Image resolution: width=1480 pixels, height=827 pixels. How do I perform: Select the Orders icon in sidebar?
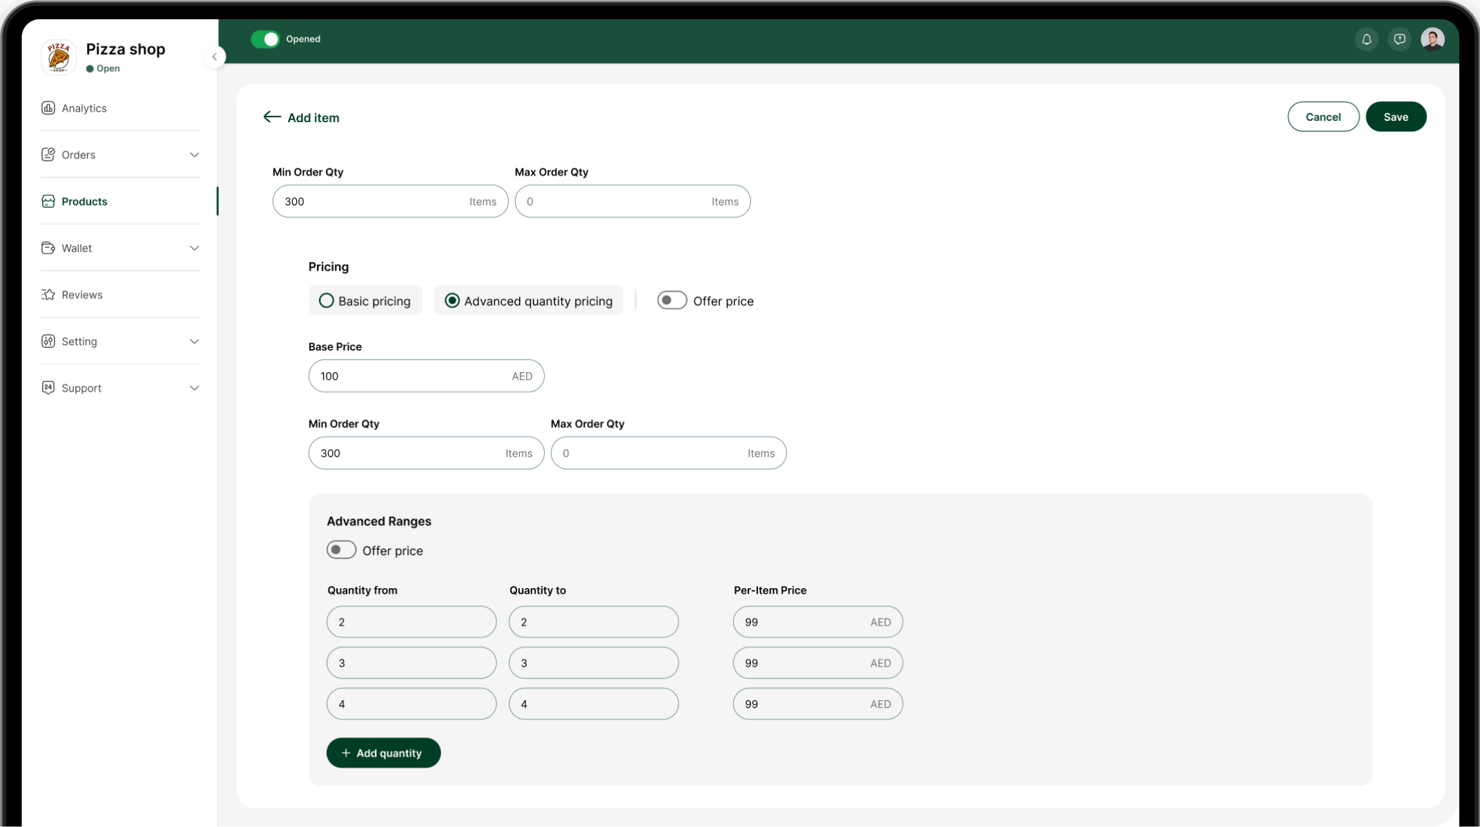pos(48,155)
